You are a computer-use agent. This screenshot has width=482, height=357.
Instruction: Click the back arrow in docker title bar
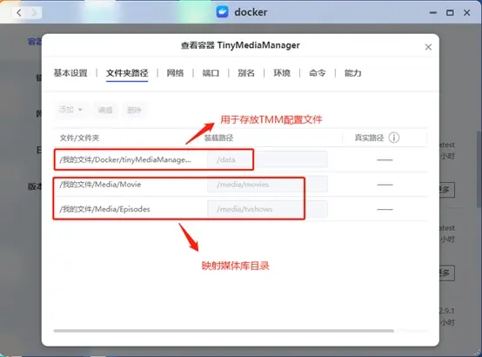point(19,12)
